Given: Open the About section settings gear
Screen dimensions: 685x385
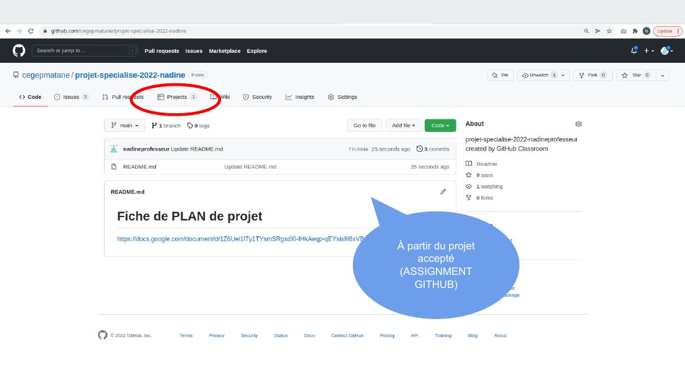Looking at the screenshot, I should (x=579, y=124).
